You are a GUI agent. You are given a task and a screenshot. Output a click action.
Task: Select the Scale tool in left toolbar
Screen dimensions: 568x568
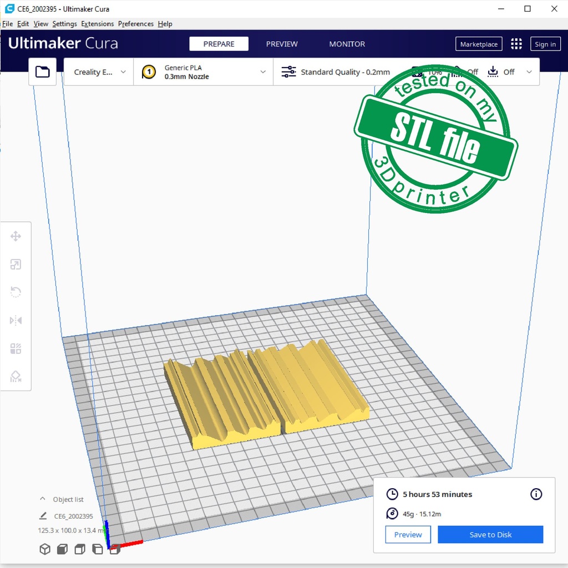point(16,265)
